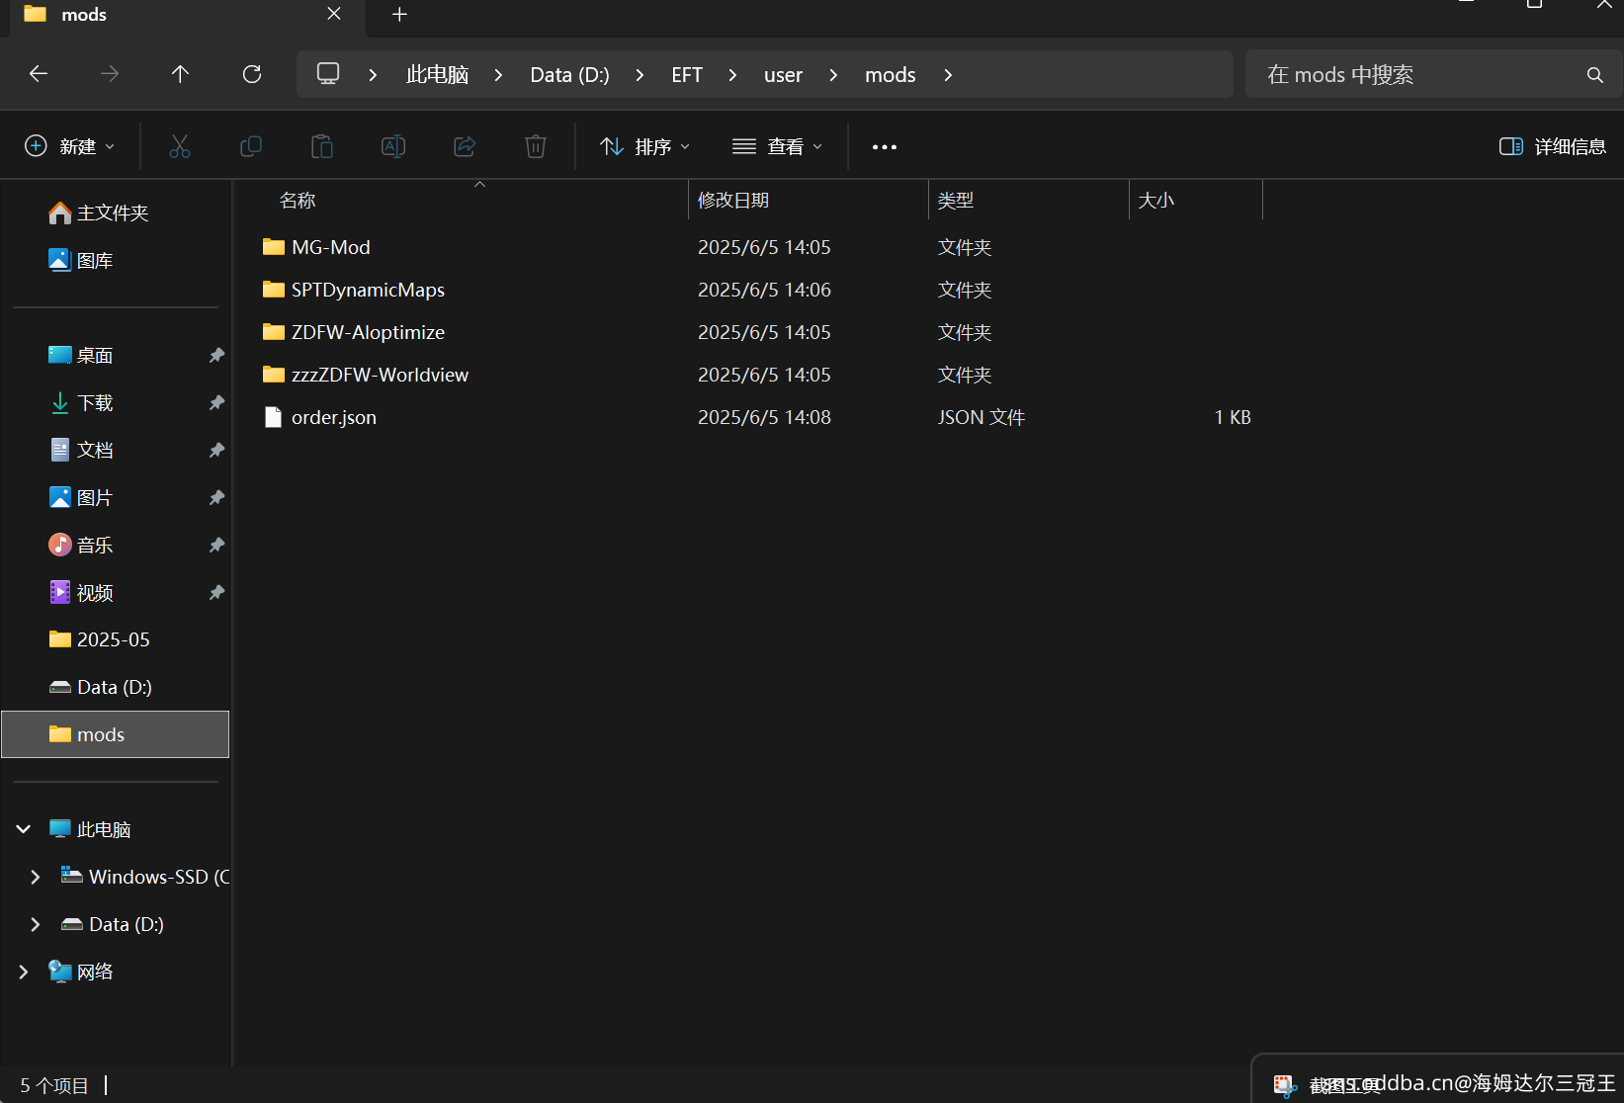This screenshot has width=1624, height=1103.
Task: Click the Delete trash icon
Action: (536, 146)
